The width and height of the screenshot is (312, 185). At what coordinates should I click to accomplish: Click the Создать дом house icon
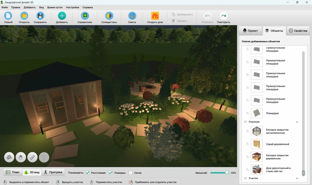coord(155,16)
